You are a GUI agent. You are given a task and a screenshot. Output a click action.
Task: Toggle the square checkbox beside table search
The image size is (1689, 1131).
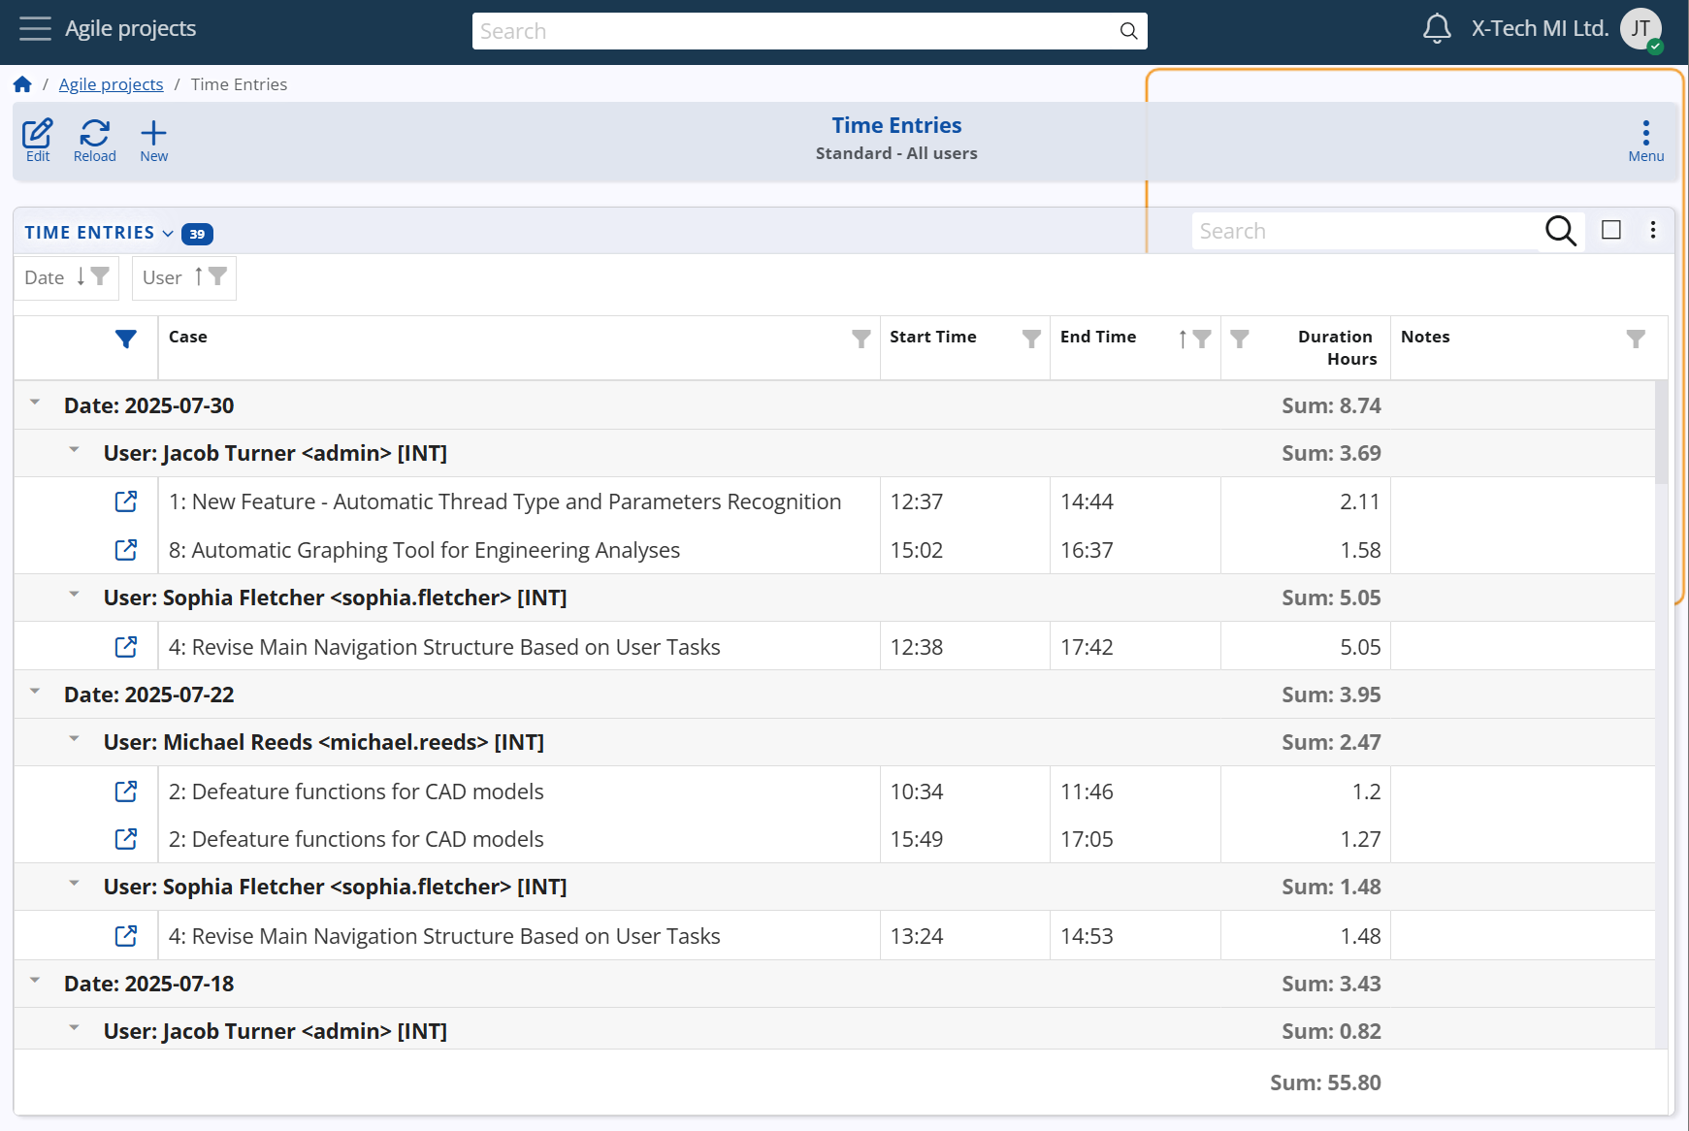point(1611,230)
